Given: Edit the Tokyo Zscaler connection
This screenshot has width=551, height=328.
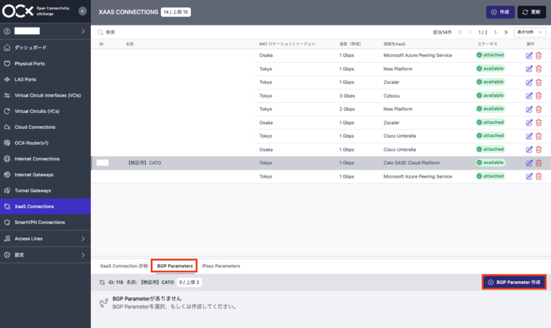Looking at the screenshot, I should 529,82.
